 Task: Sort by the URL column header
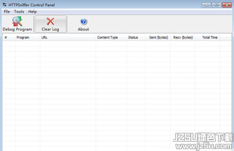(x=68, y=37)
